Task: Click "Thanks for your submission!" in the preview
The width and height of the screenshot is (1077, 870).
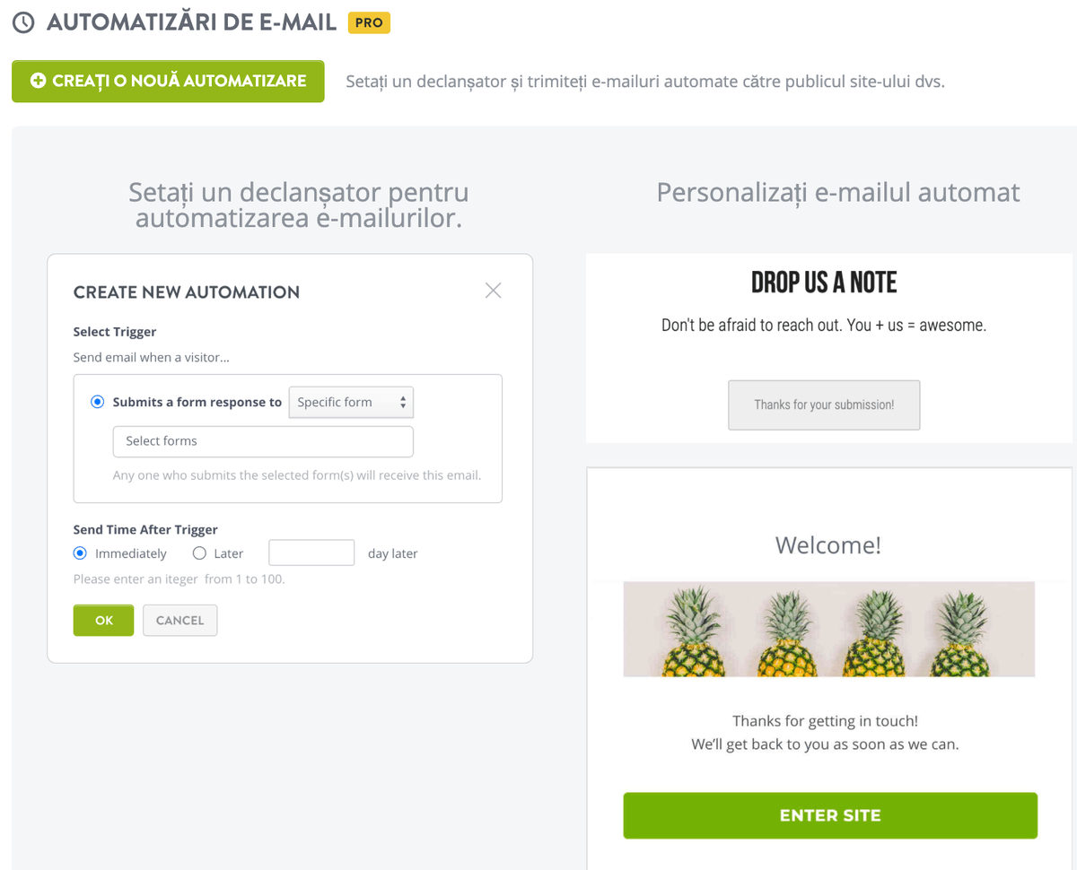Action: point(823,405)
